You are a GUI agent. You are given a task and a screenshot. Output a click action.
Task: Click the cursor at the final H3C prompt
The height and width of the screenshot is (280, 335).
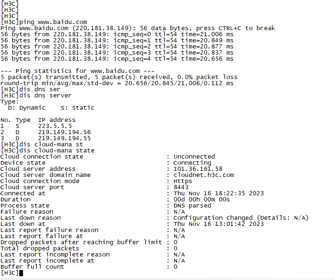click(21, 273)
